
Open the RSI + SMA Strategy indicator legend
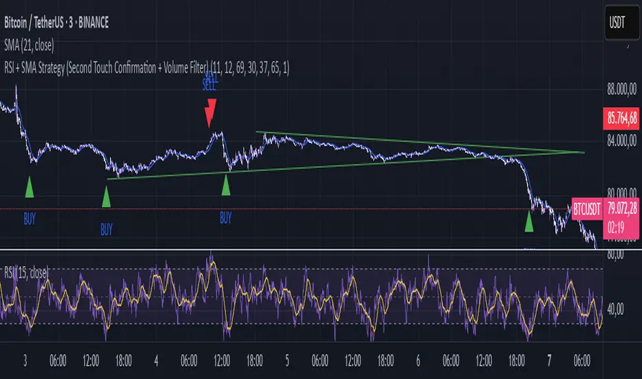point(147,68)
